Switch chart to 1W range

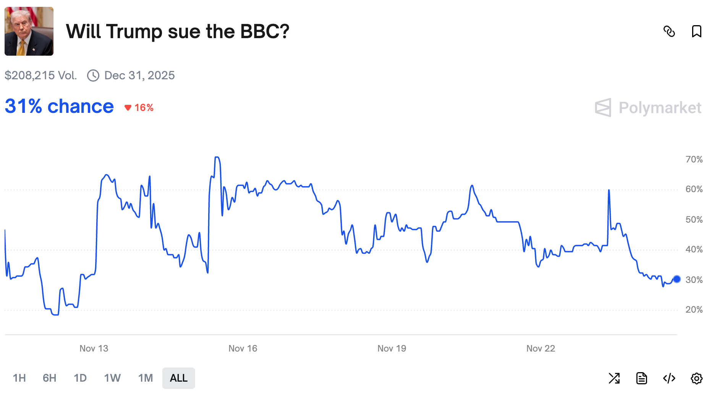point(112,378)
